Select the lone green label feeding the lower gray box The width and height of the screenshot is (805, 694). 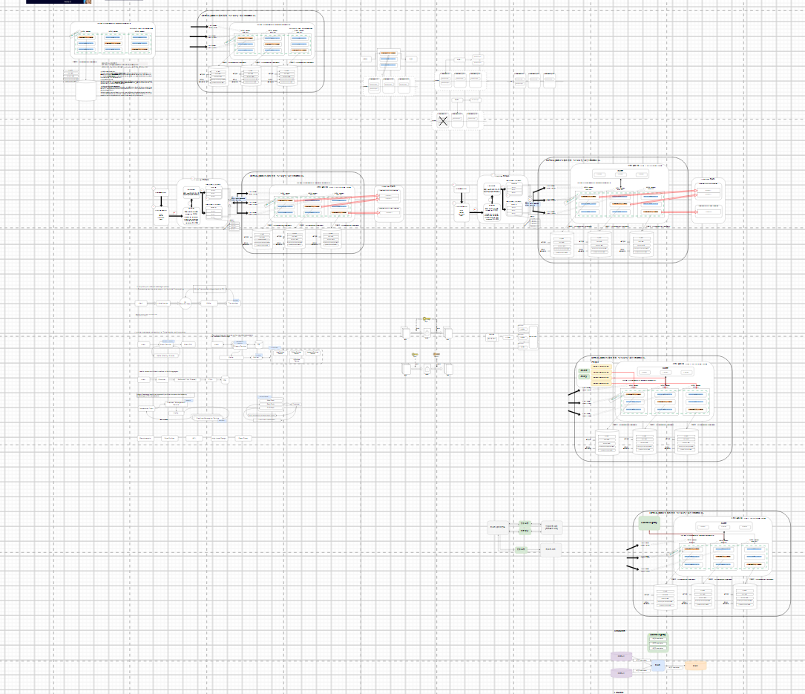pyautogui.click(x=521, y=550)
